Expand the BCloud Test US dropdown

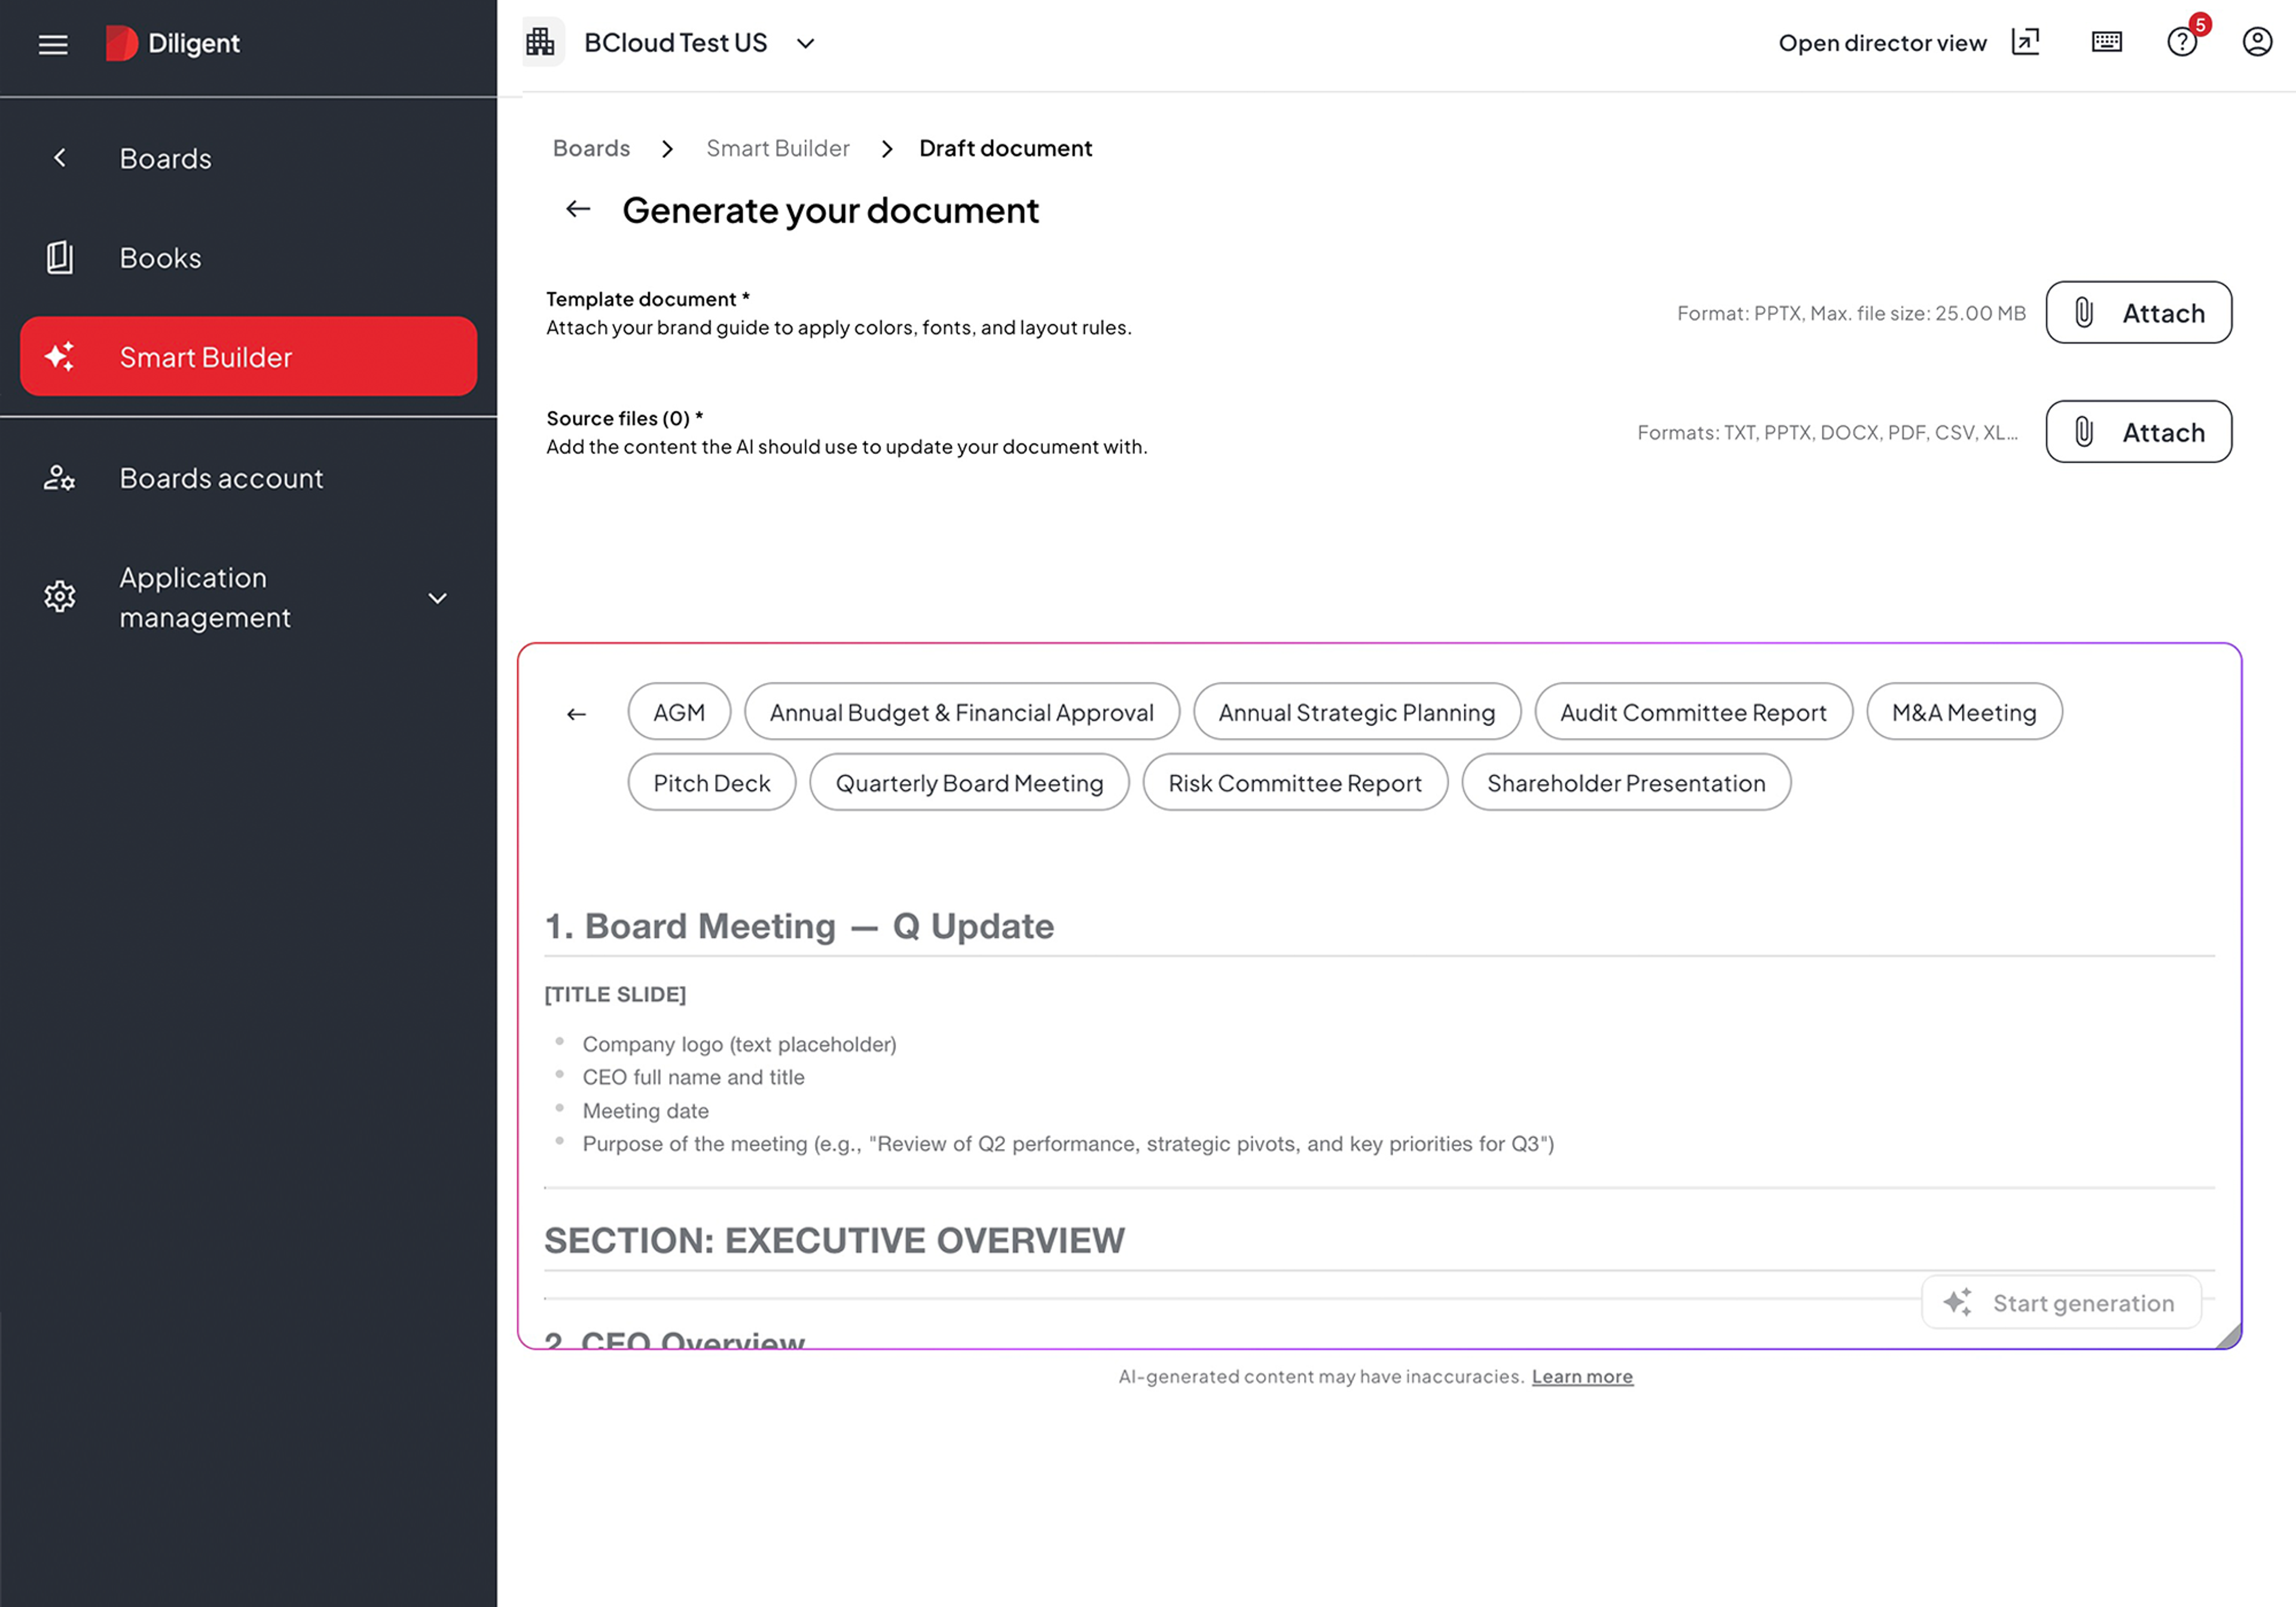pos(806,43)
